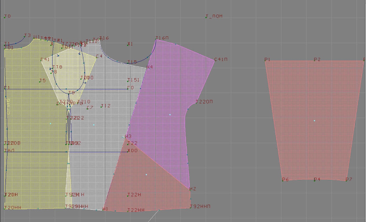
Task: Select the H4 point
Action: tap(147, 68)
